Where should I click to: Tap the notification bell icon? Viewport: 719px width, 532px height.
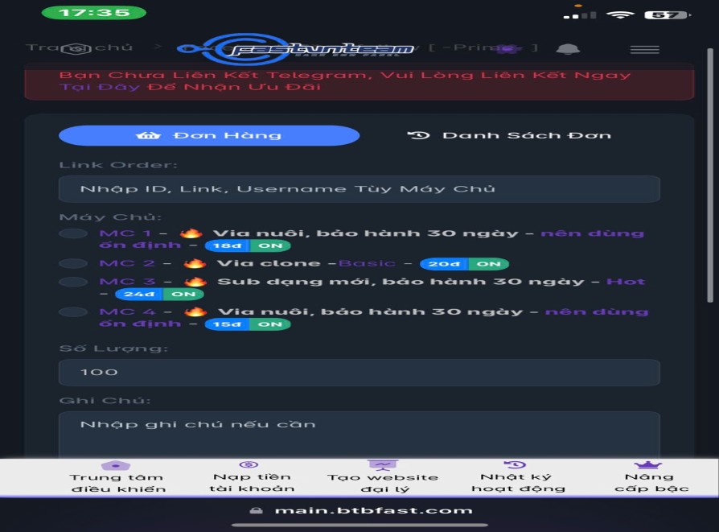[568, 49]
